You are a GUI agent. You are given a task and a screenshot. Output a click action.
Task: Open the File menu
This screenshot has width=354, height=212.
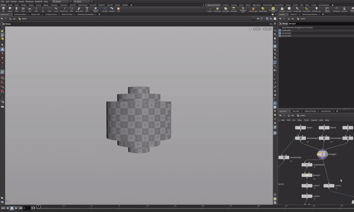(x=3, y=1)
